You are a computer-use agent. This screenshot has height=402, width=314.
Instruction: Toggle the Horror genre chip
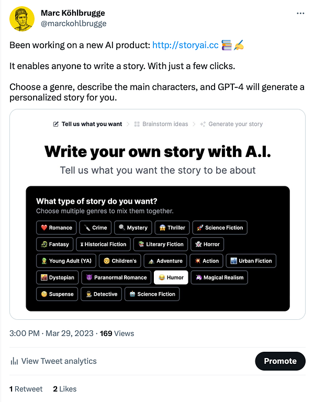point(207,244)
